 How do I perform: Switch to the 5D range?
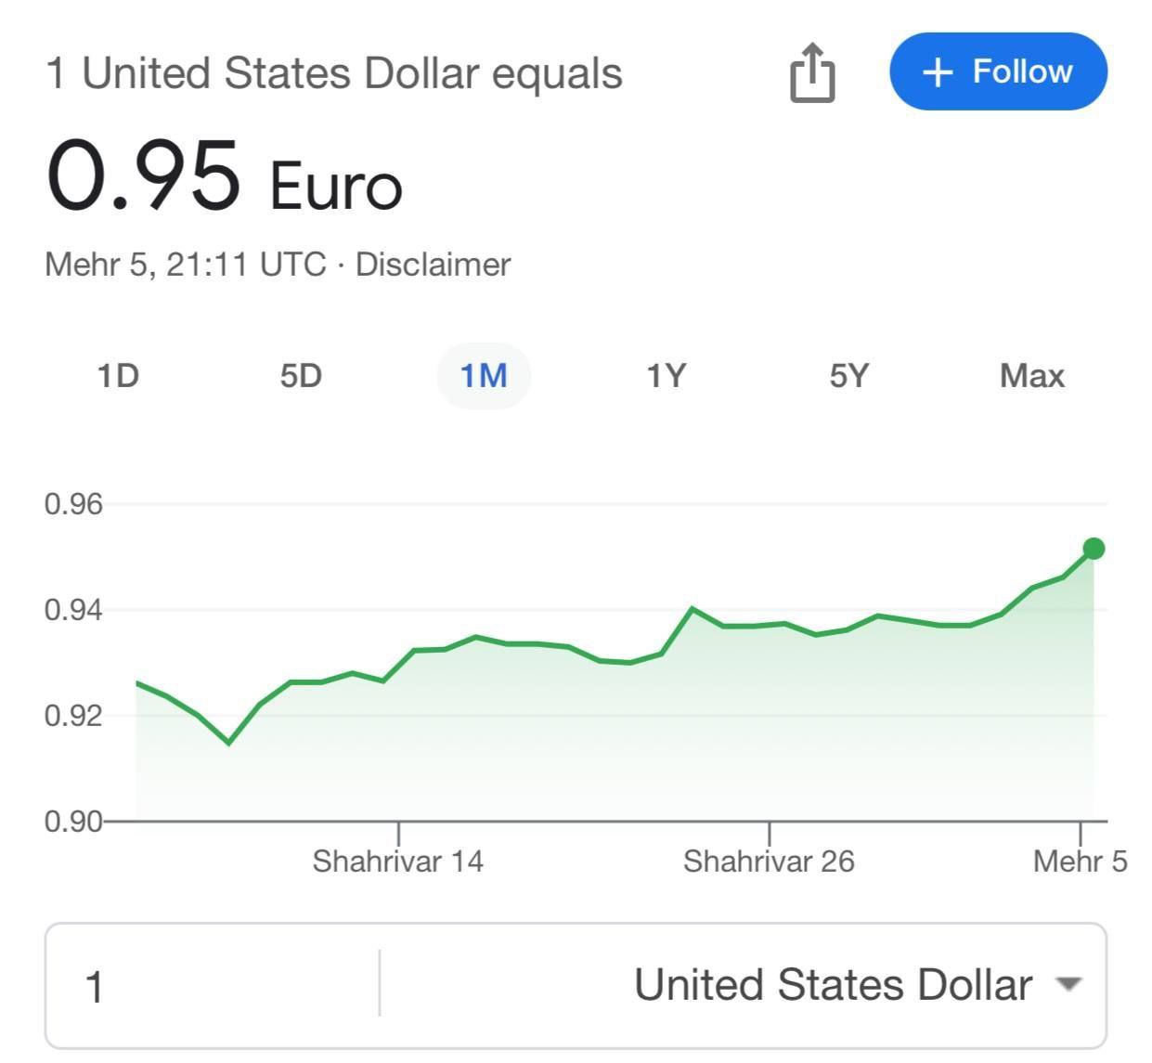pyautogui.click(x=301, y=376)
